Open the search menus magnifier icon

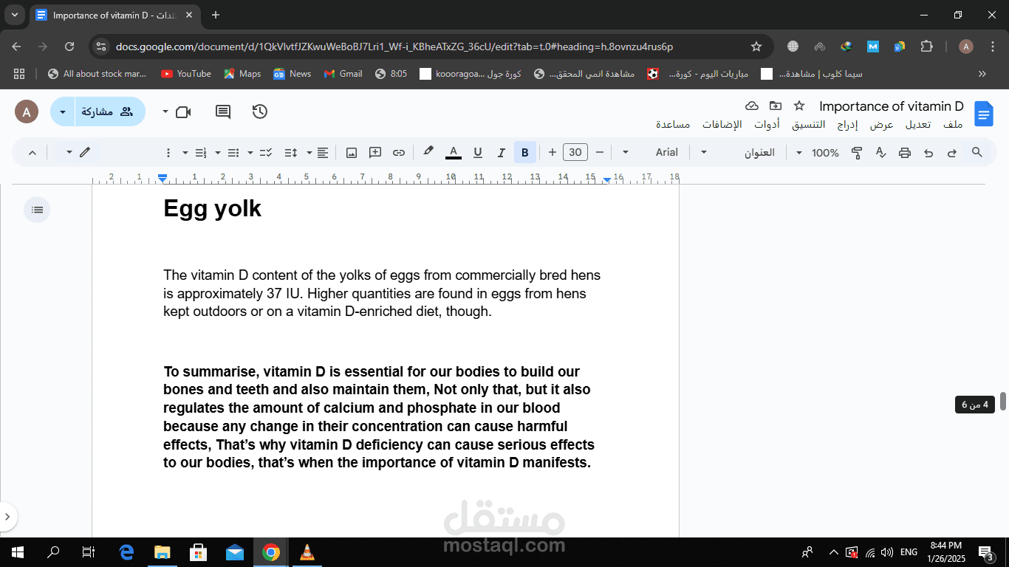[976, 152]
